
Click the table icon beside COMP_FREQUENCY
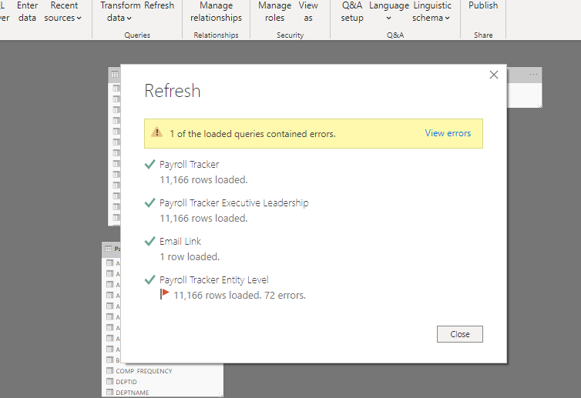[x=109, y=370]
